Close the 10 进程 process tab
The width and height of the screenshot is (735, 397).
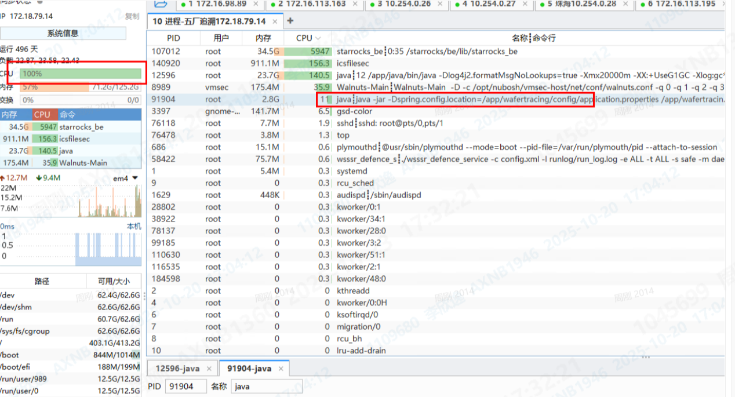pyautogui.click(x=275, y=21)
